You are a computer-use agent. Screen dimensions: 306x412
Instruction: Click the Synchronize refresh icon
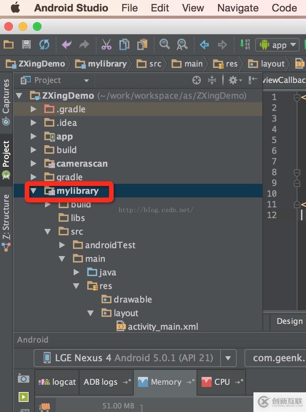point(44,44)
